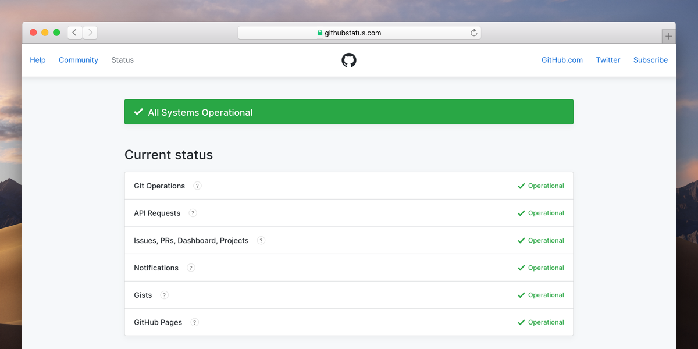Open the help tooltip next to Git Operations
This screenshot has height=349, width=698.
pyautogui.click(x=197, y=186)
